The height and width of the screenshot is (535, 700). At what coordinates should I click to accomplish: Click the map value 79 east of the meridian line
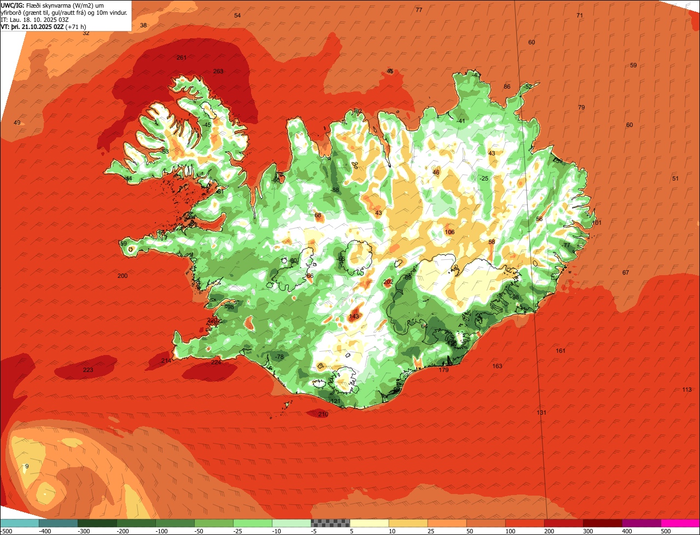(581, 108)
